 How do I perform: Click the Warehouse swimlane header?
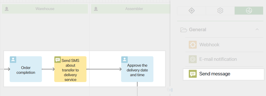click(45, 9)
